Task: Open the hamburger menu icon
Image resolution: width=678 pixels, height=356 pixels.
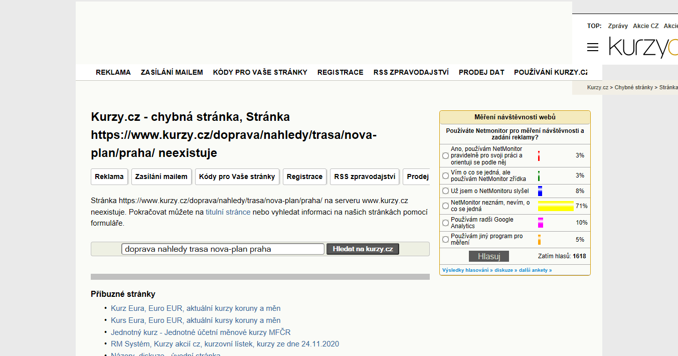Action: 593,47
